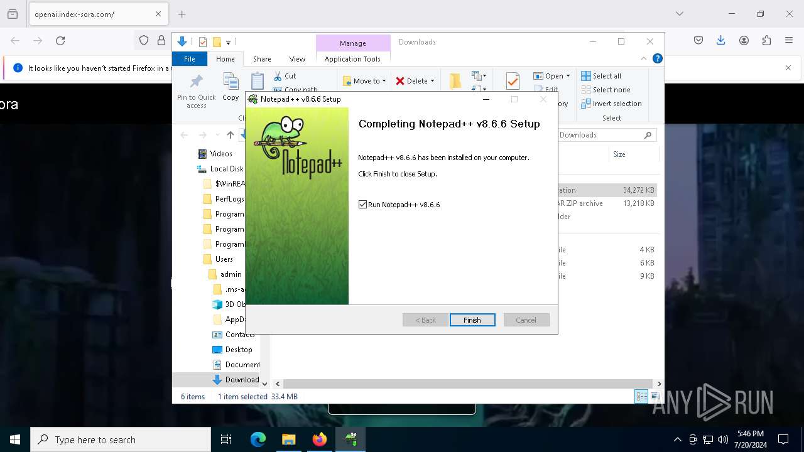
Task: Select the Manage contextual tab
Action: [352, 43]
